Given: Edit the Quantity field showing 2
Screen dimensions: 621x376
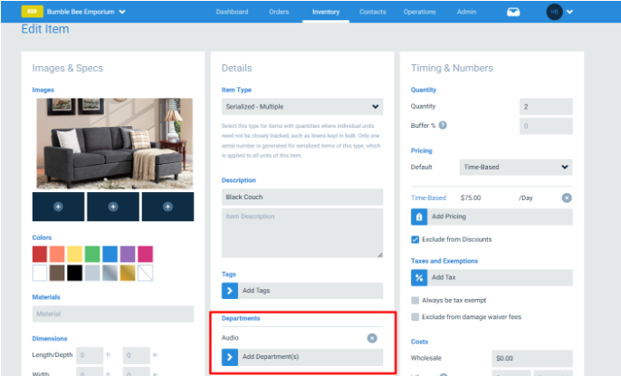Looking at the screenshot, I should pos(546,107).
